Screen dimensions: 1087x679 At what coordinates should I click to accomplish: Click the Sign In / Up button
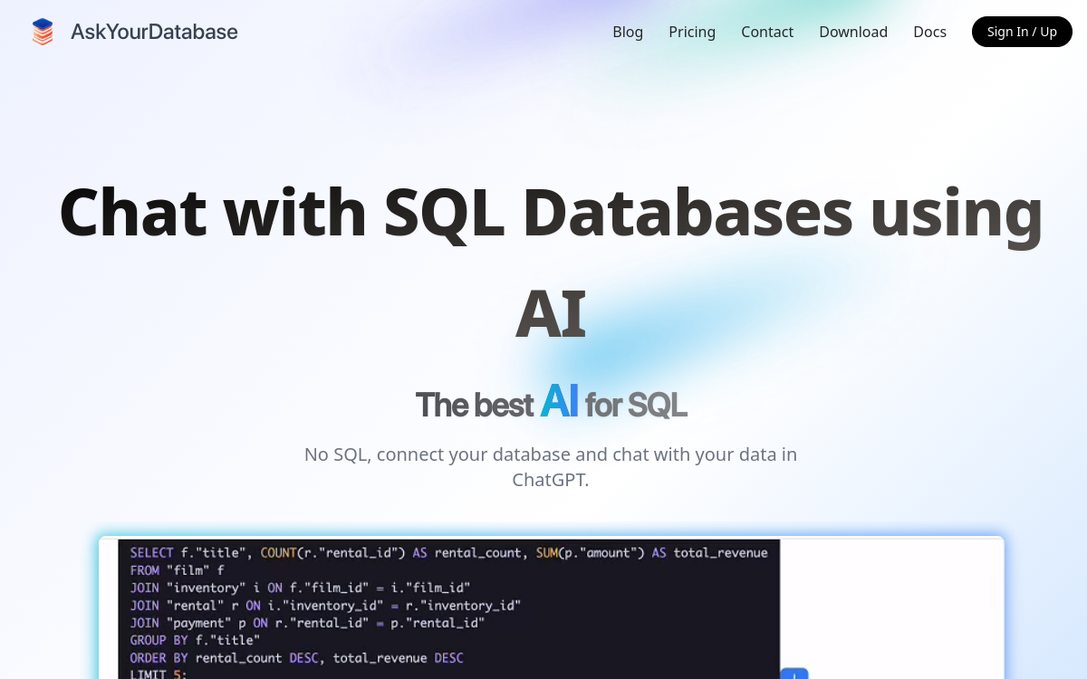click(1022, 32)
